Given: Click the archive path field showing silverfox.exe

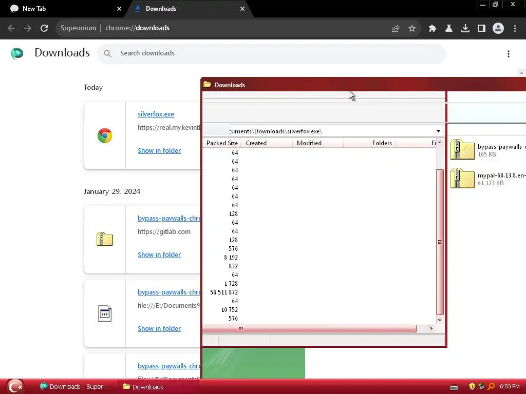Looking at the screenshot, I should point(332,131).
